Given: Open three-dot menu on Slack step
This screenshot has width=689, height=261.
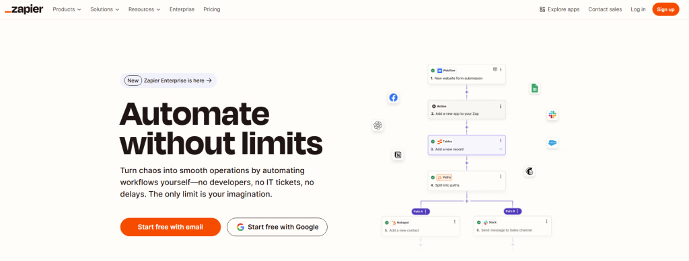Looking at the screenshot, I should pos(546,221).
